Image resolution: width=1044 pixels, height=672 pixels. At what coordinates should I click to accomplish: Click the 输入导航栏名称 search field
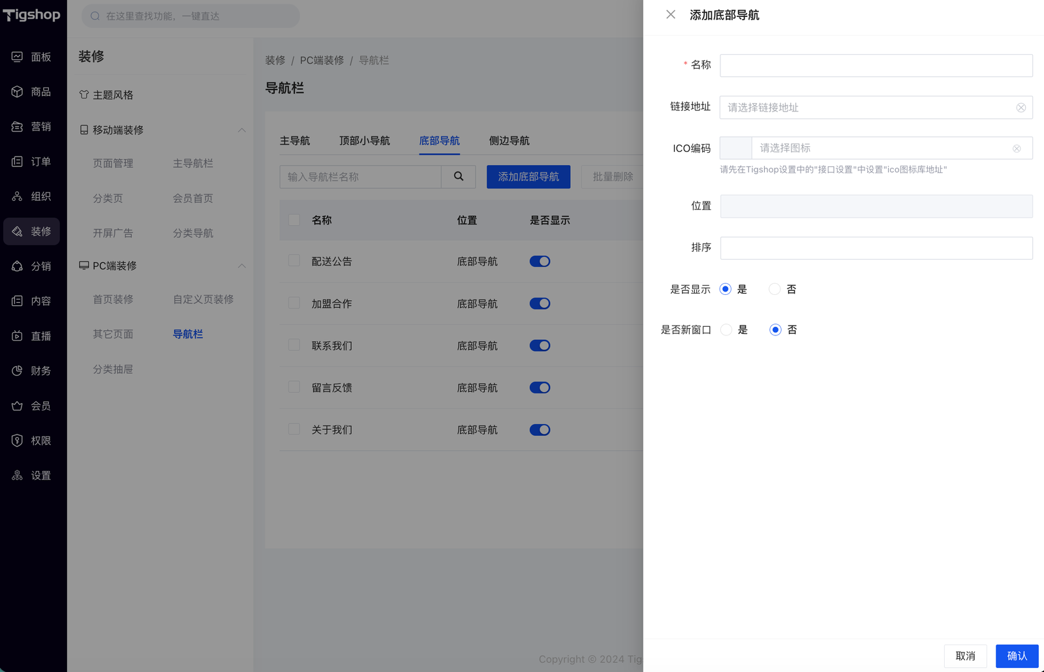click(361, 177)
